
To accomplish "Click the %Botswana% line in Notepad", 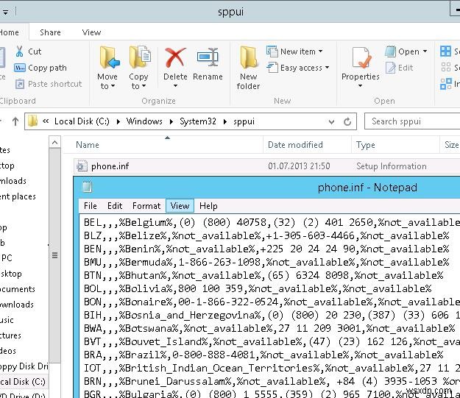I will pyautogui.click(x=269, y=329).
